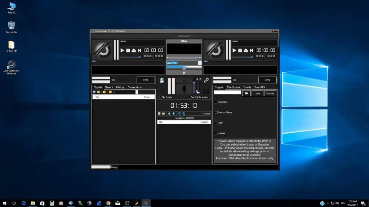
Task: Switch to the Sound FX tab
Action: (x=259, y=87)
